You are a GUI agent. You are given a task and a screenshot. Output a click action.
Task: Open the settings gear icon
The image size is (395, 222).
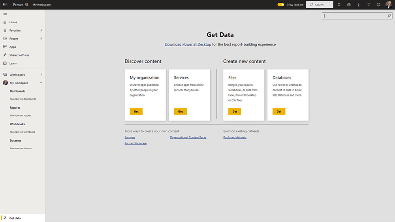point(349,4)
